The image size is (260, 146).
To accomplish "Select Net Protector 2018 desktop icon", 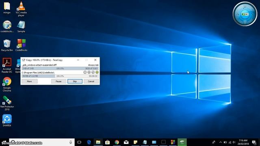I will tap(7, 103).
